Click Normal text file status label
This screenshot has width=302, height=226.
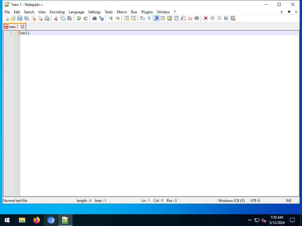coord(15,201)
